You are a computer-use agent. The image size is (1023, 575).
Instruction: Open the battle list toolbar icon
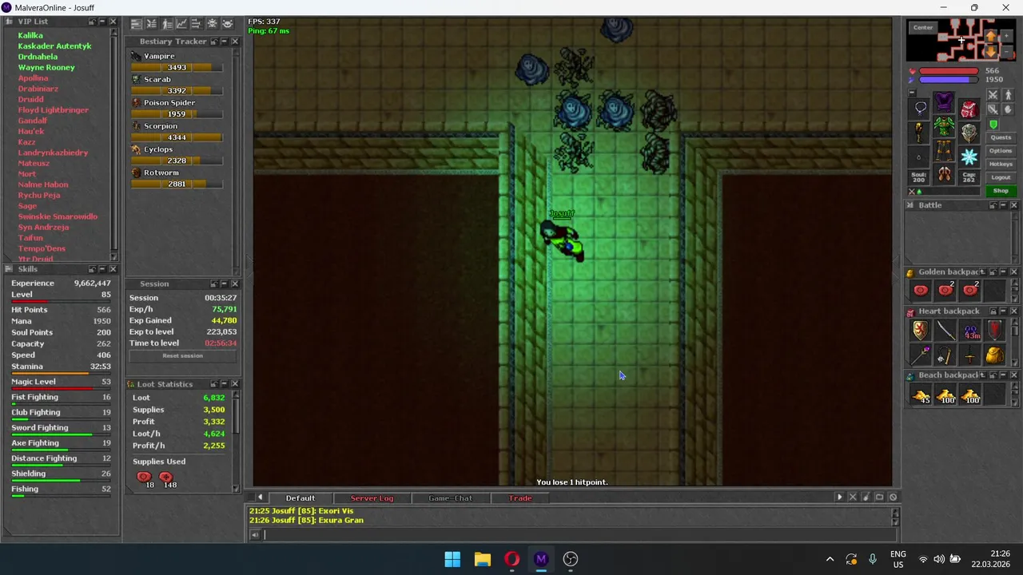coord(151,24)
